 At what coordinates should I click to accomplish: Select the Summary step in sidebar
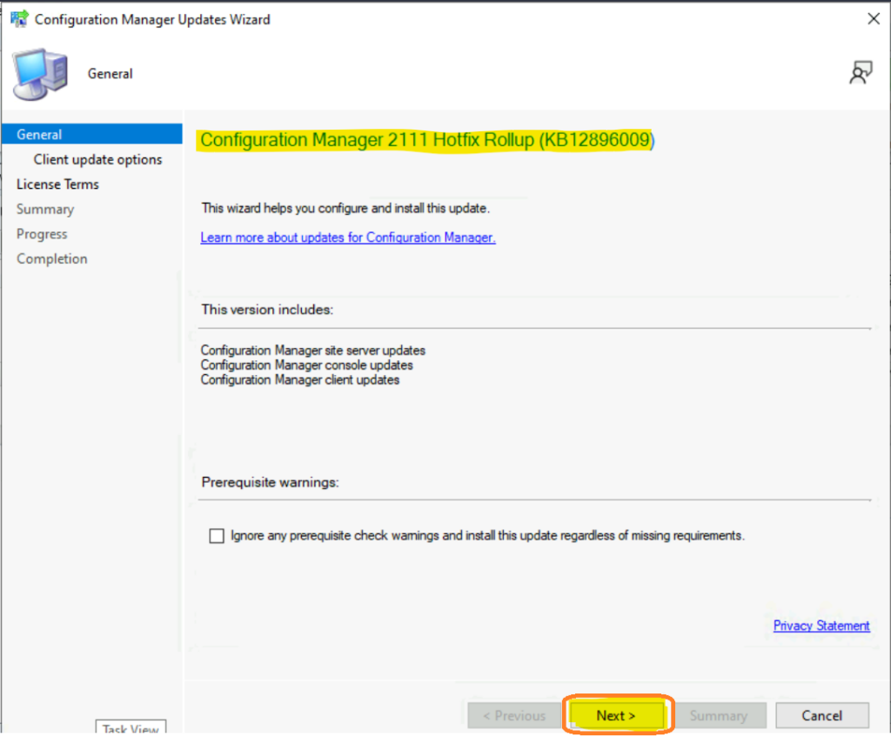pyautogui.click(x=45, y=209)
